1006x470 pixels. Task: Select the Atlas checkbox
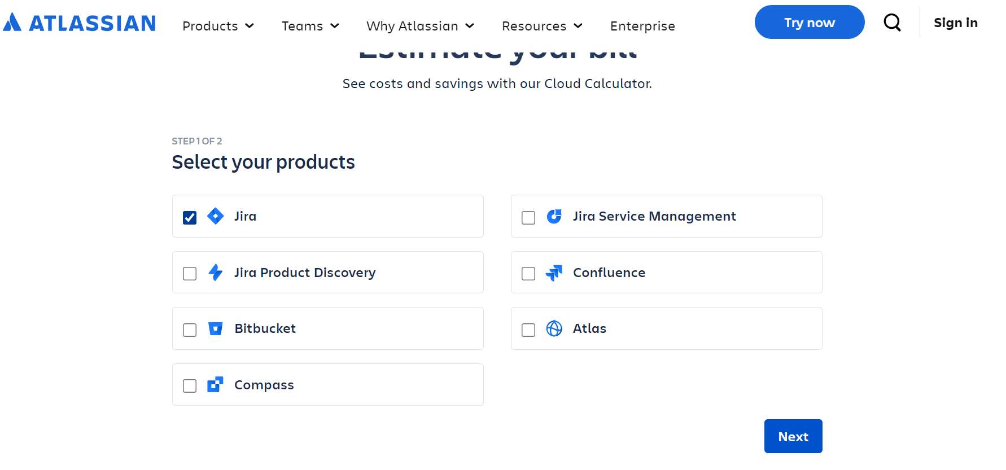click(528, 330)
